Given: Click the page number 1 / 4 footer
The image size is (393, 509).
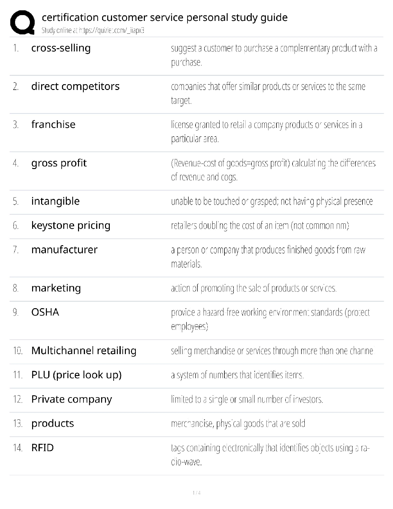Looking at the screenshot, I should tap(197, 493).
